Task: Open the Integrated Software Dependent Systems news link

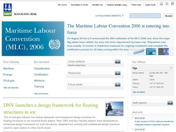Action: [154, 123]
